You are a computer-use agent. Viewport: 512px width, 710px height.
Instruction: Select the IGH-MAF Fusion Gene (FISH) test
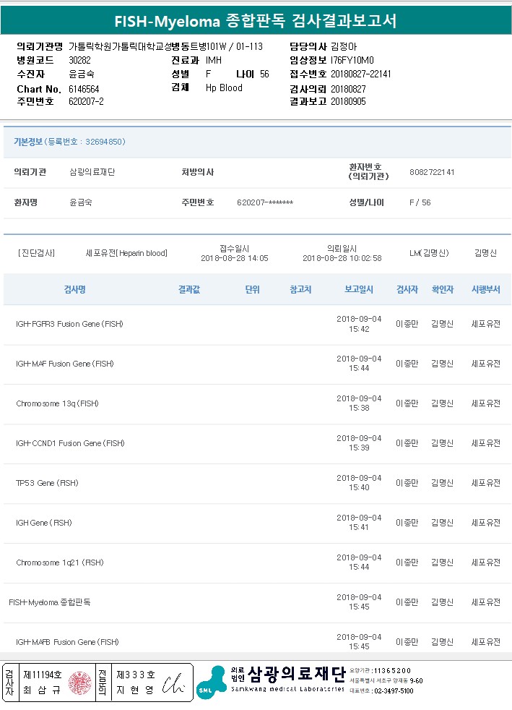coord(65,364)
